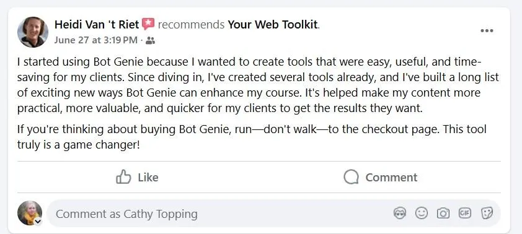Focus the Comment as Cathy Topping field
Screen dimensions: 522x234
[x=273, y=214]
